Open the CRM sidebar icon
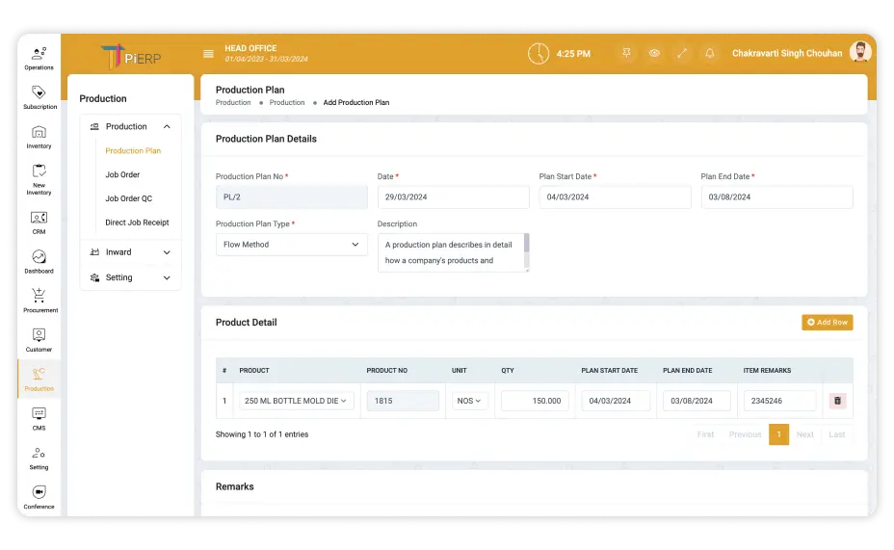Viewport: 894px width, 550px height. click(39, 222)
